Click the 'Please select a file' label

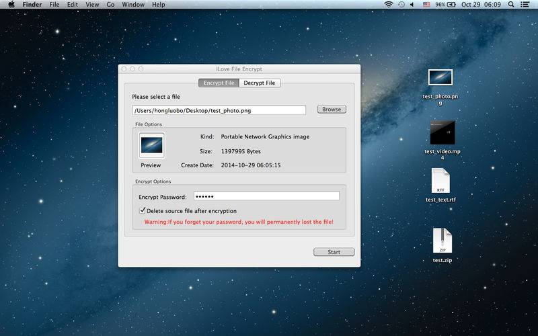pyautogui.click(x=156, y=97)
